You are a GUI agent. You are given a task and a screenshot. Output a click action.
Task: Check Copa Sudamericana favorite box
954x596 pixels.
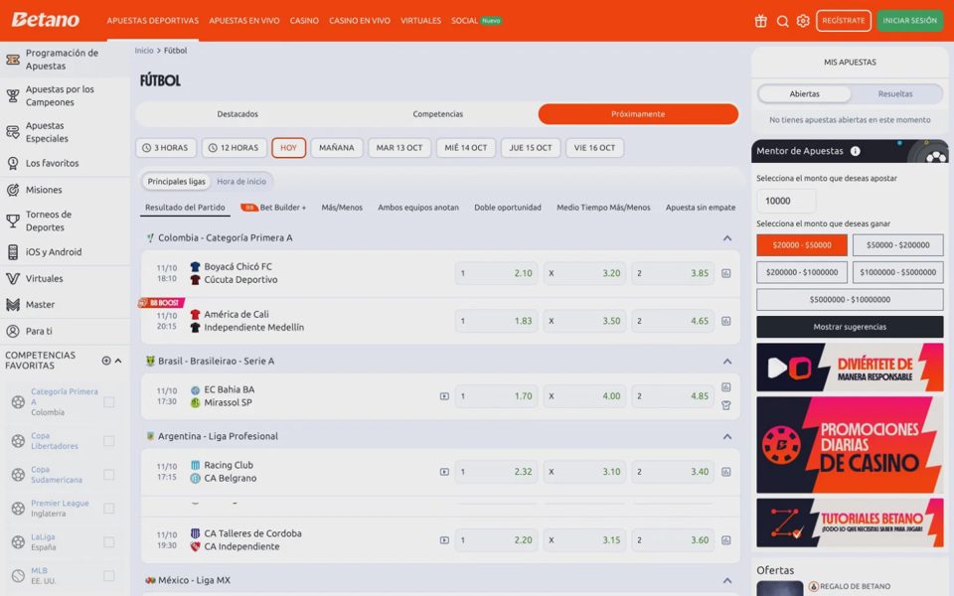coord(109,475)
